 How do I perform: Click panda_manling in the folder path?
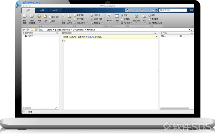[62, 30]
